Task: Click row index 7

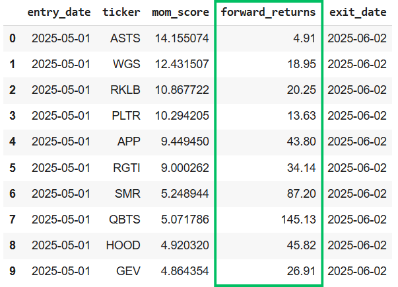Action: point(13,220)
